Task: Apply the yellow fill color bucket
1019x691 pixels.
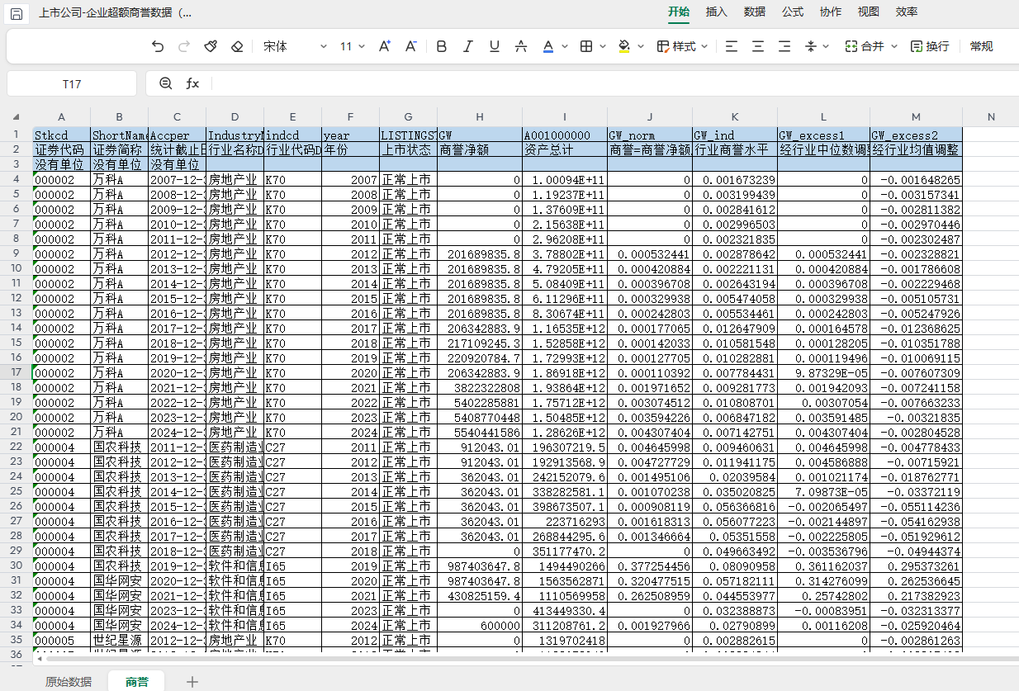Action: pos(624,46)
